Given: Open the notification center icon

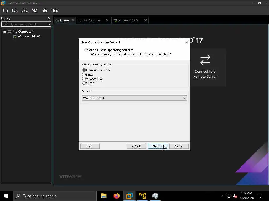Looking at the screenshot, I should pyautogui.click(x=260, y=196).
